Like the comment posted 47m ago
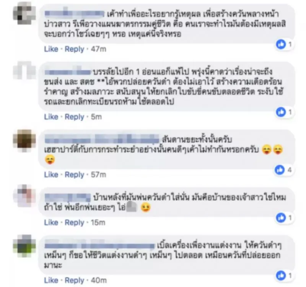The height and width of the screenshot is (287, 306). pyautogui.click(x=51, y=49)
